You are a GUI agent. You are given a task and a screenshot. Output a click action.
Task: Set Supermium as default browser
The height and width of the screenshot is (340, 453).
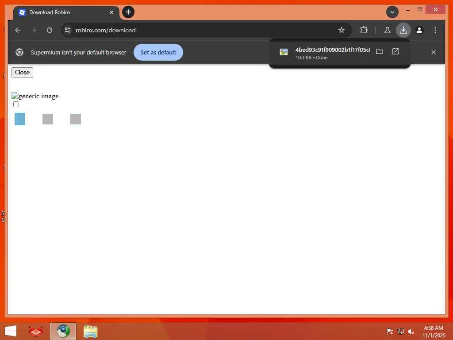coord(158,52)
